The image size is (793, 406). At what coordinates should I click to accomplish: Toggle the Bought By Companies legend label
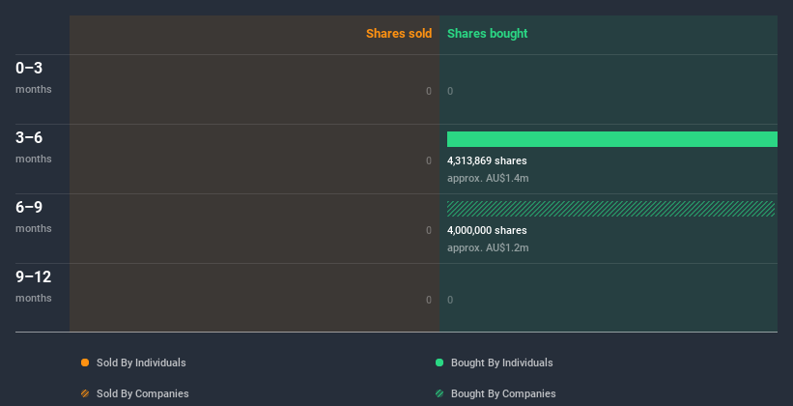pyautogui.click(x=503, y=393)
